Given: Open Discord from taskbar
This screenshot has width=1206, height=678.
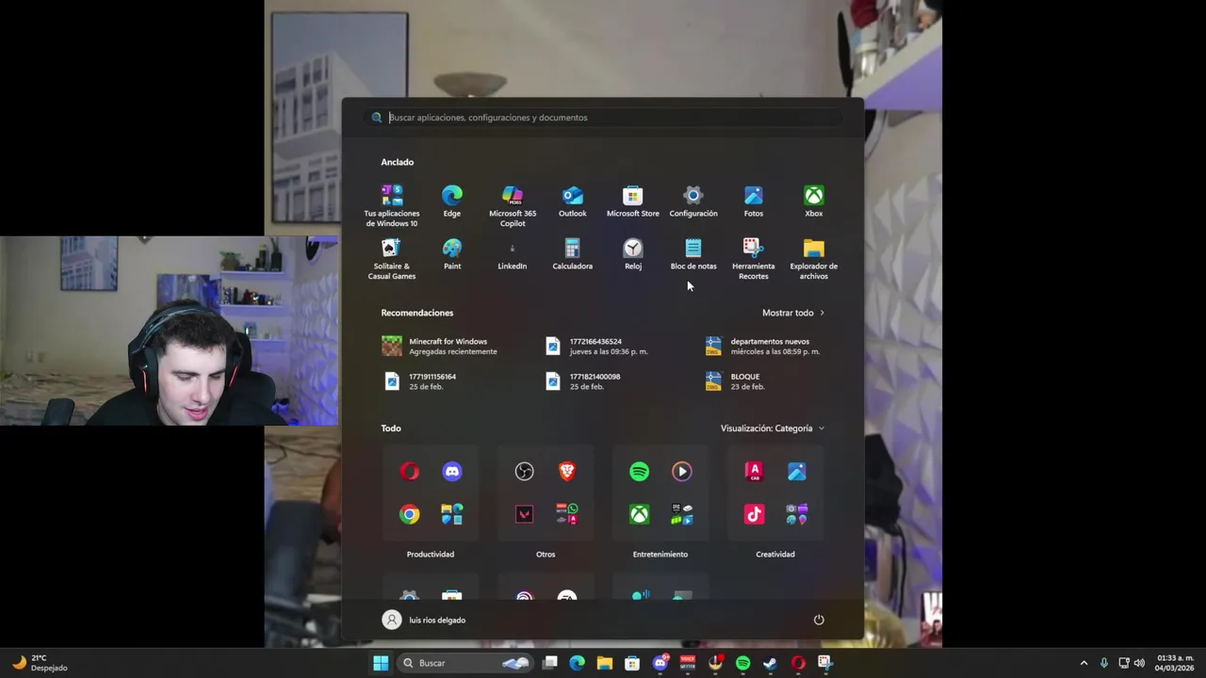Looking at the screenshot, I should [660, 663].
